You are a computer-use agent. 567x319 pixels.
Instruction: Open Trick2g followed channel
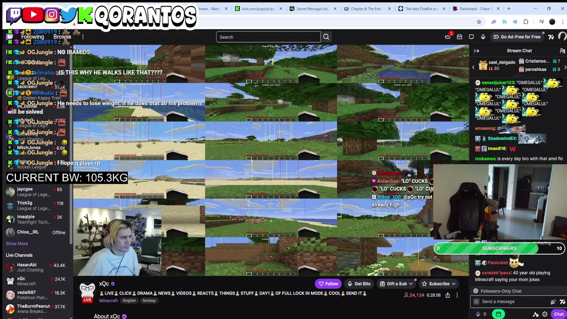pyautogui.click(x=35, y=205)
